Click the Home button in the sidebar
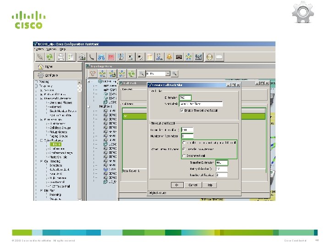 57,67
